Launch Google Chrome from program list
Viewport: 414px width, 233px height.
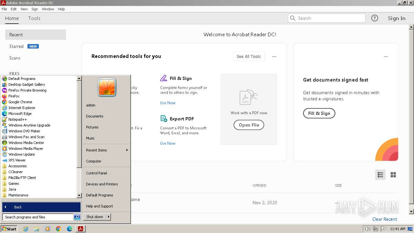(x=20, y=102)
